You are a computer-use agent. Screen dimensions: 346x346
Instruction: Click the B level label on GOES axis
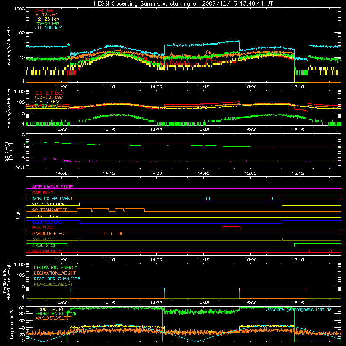(23, 145)
